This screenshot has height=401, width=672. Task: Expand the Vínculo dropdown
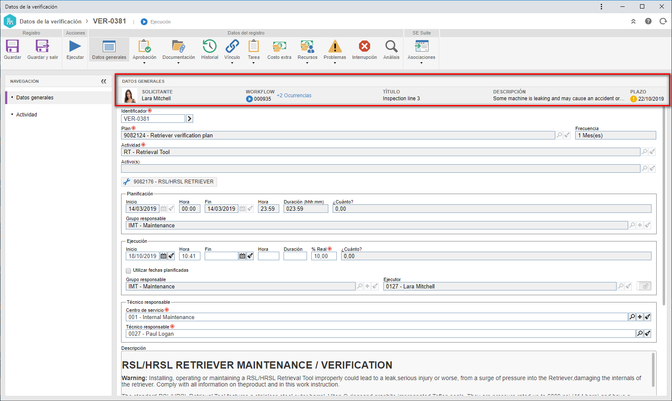(232, 63)
